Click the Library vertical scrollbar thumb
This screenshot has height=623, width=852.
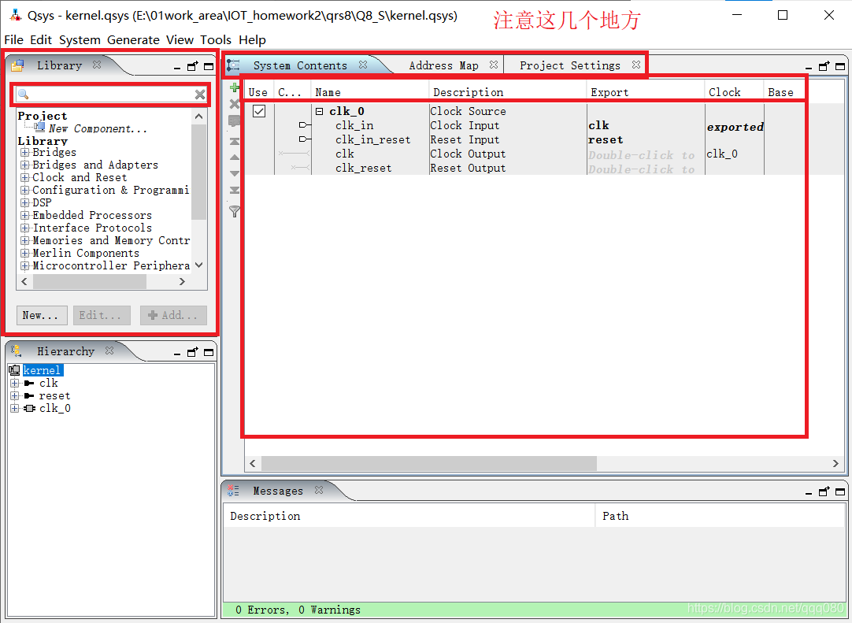tap(199, 172)
